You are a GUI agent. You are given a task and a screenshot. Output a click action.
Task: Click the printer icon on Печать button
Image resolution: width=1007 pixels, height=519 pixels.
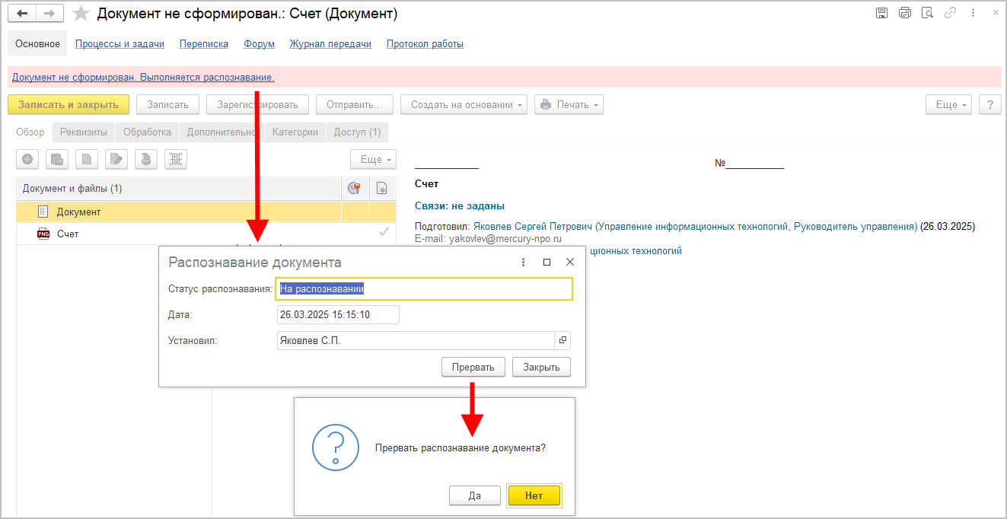click(x=545, y=105)
